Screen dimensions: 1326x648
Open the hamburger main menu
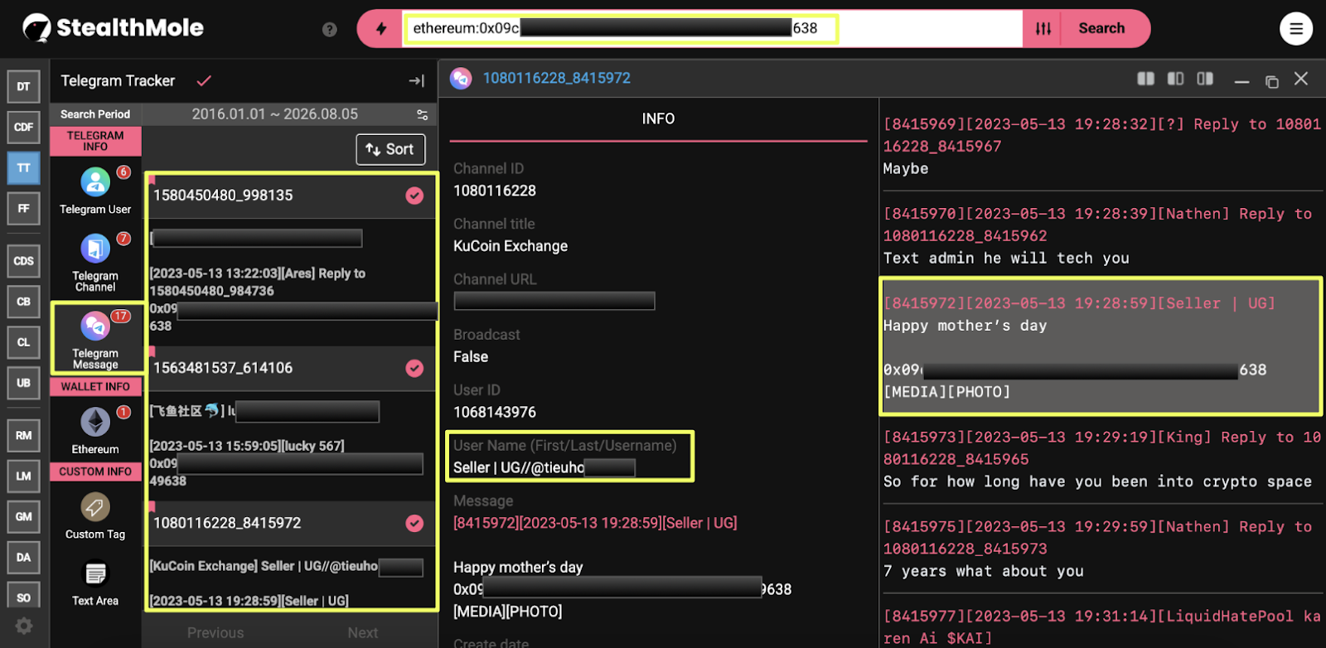pos(1296,29)
